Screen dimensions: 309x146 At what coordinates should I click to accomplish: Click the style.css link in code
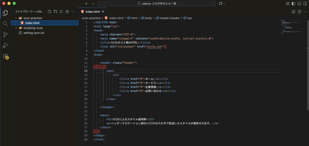[155, 47]
